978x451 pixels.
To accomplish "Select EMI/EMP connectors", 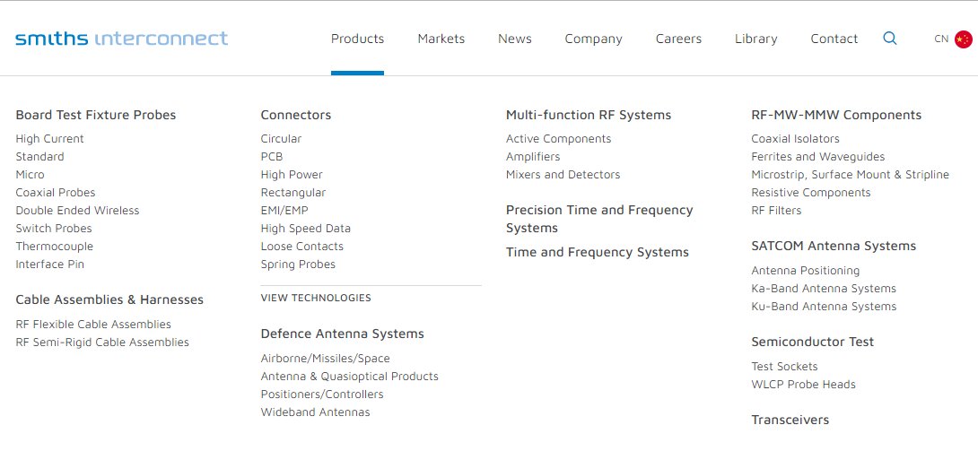I will click(x=284, y=211).
